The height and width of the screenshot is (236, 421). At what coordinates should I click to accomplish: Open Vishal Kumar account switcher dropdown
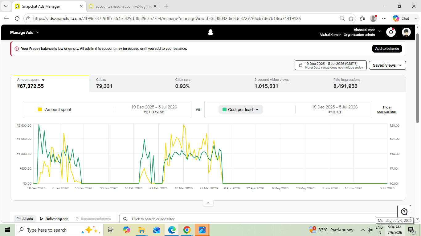(379, 31)
